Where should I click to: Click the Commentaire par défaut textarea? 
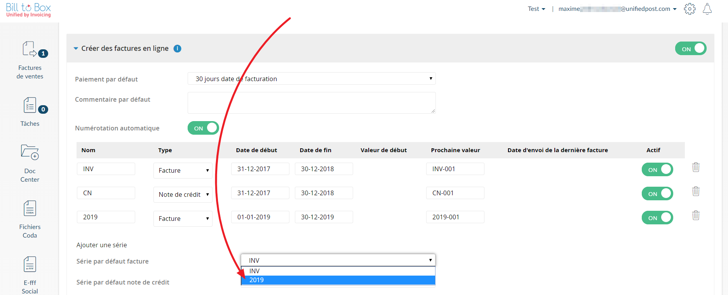tap(312, 103)
